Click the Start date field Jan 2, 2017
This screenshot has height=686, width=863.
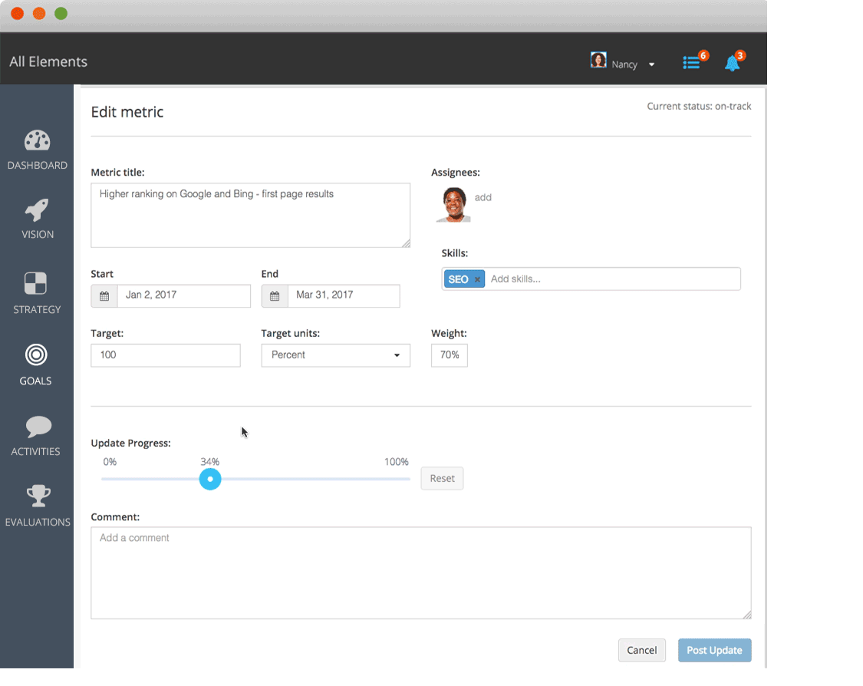tap(184, 296)
